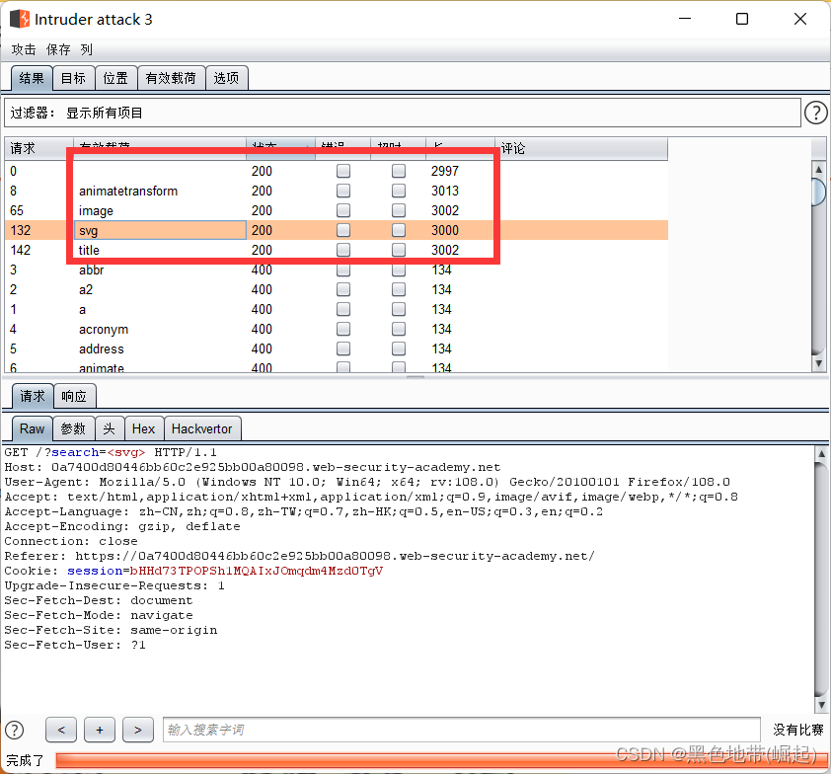Toggle timeout checkbox in request 0 row
Image resolution: width=831 pixels, height=774 pixels.
coord(399,171)
